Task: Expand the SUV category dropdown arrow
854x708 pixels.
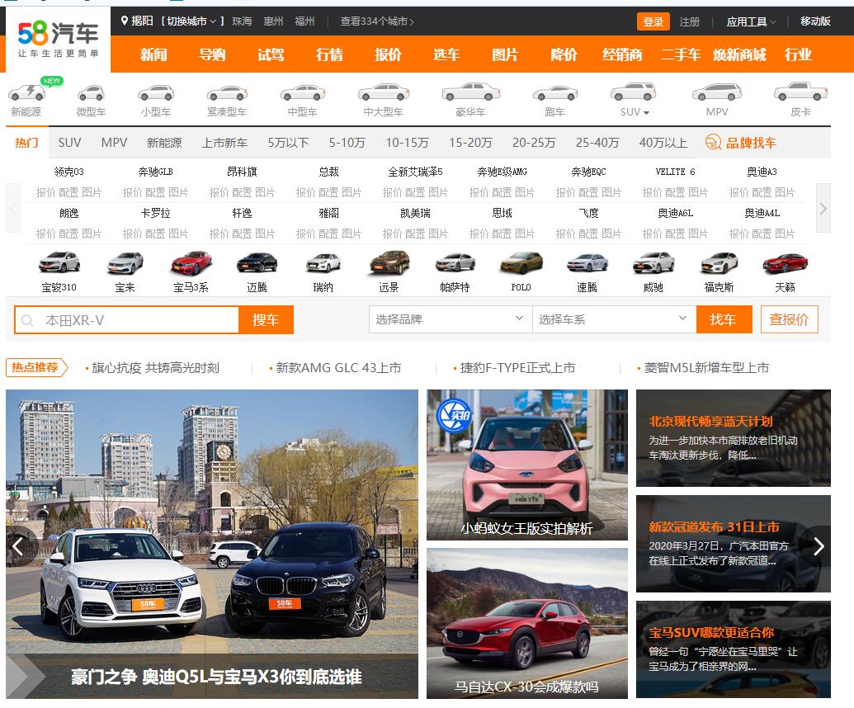Action: pos(647,112)
